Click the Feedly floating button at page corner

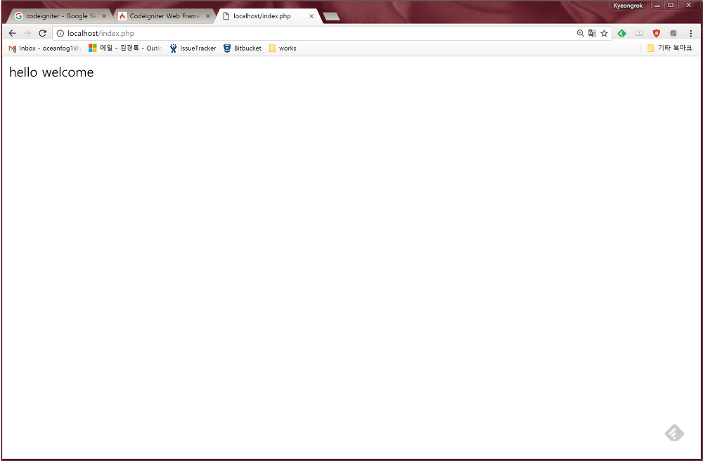click(x=674, y=433)
